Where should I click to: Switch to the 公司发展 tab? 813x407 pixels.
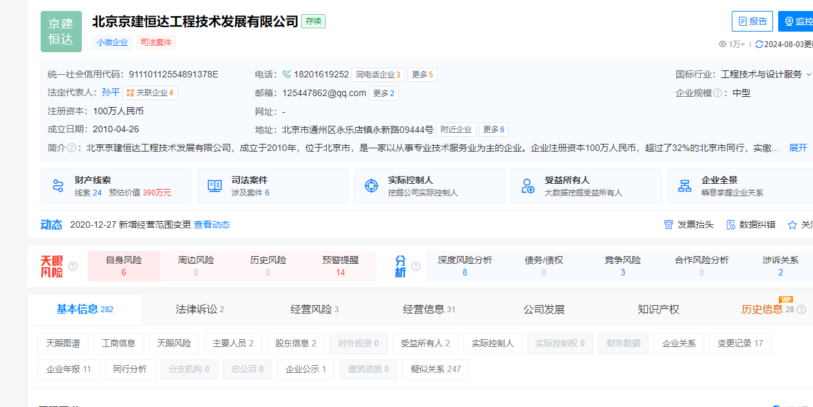[x=544, y=310]
